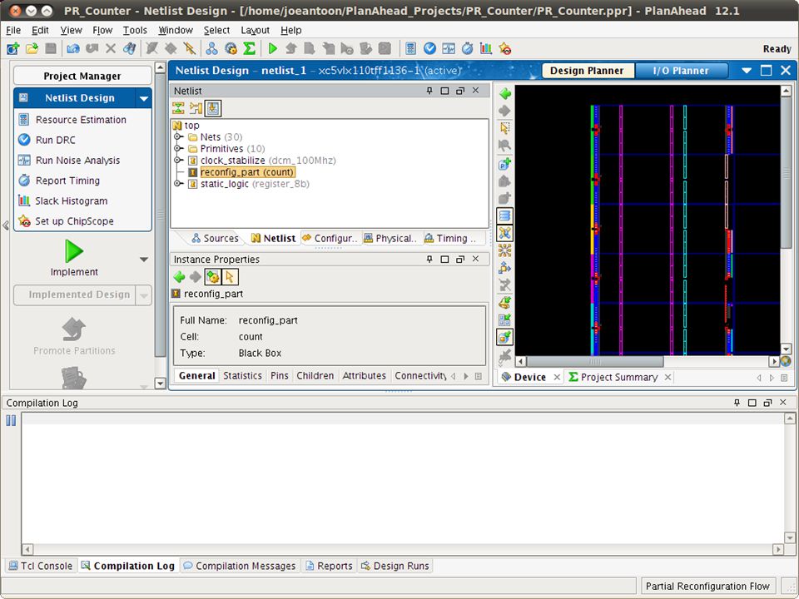Viewport: 799px width, 599px height.
Task: Click Resource Estimation in the flow panel
Action: [81, 120]
